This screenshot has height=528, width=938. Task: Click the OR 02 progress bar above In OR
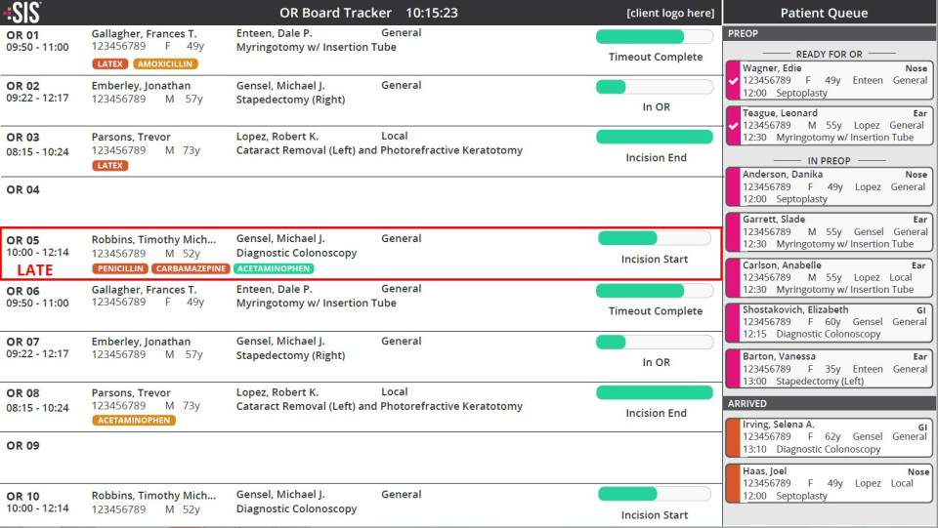[x=655, y=87]
